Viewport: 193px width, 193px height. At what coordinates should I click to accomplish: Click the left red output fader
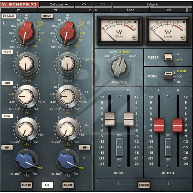[159, 125]
